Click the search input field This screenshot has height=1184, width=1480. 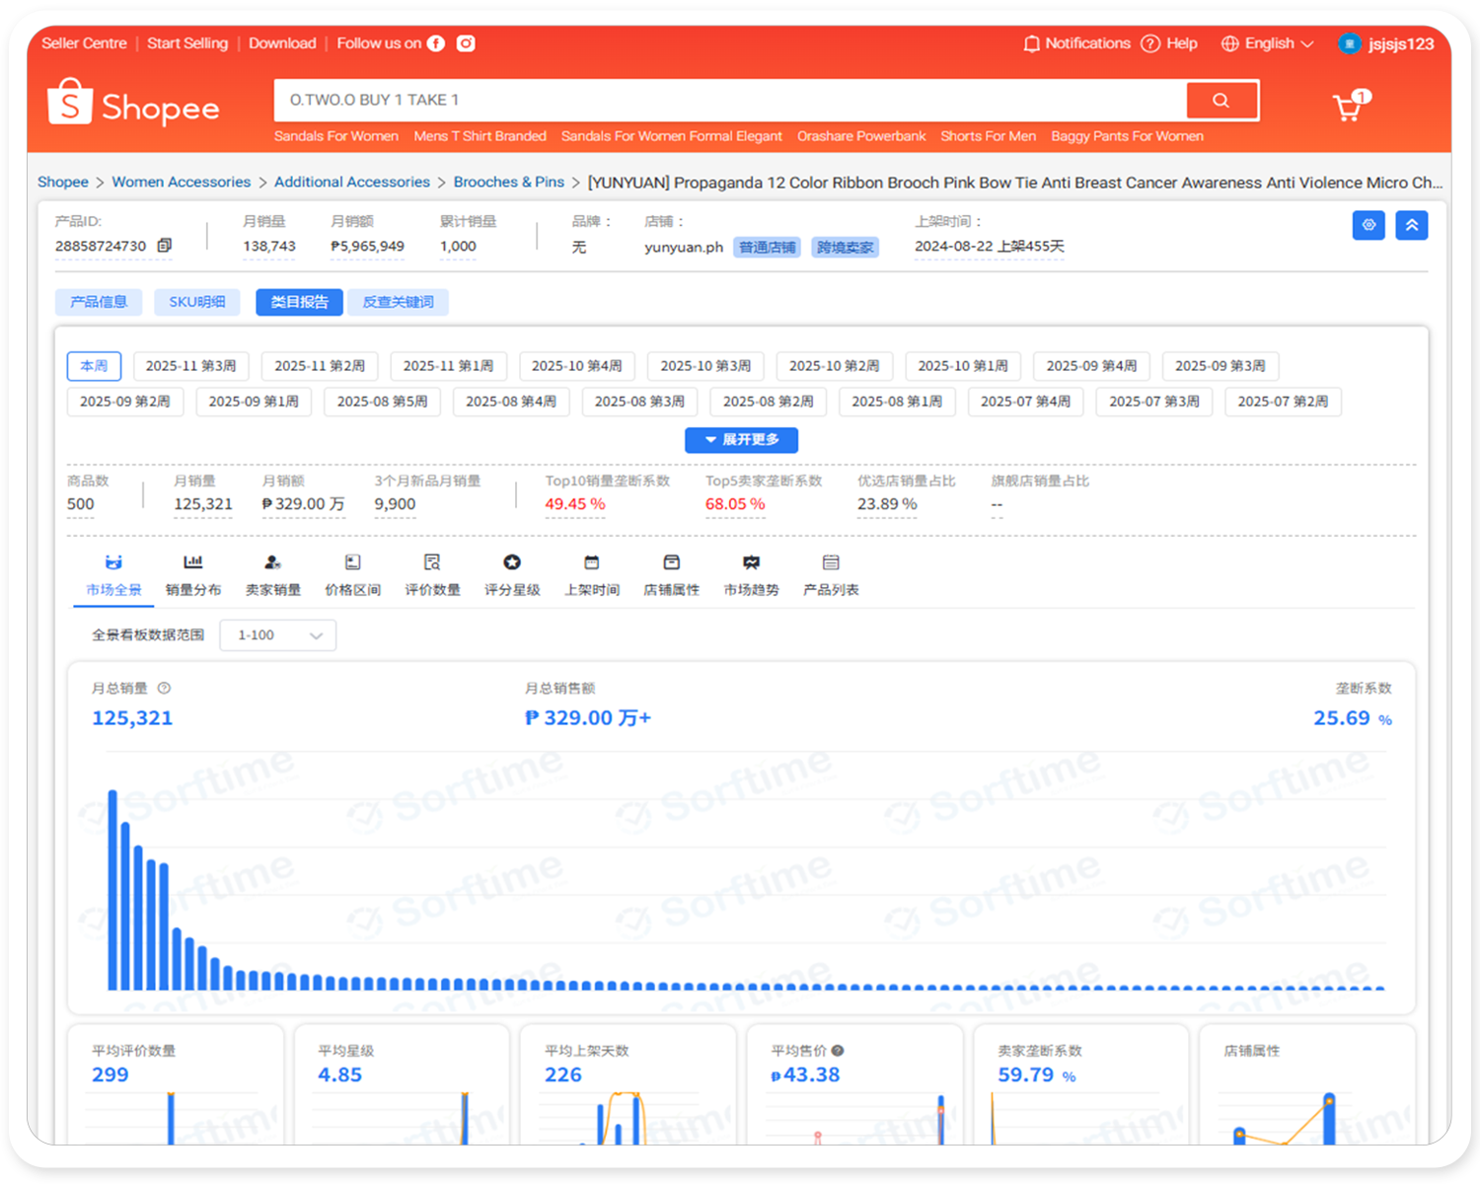(730, 100)
